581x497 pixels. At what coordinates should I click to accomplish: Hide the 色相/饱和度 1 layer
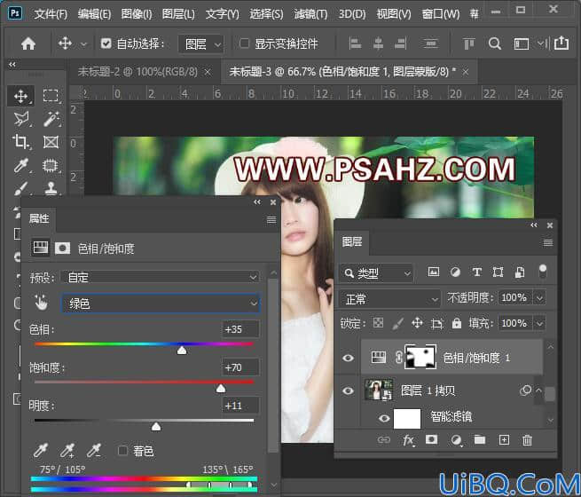point(348,358)
